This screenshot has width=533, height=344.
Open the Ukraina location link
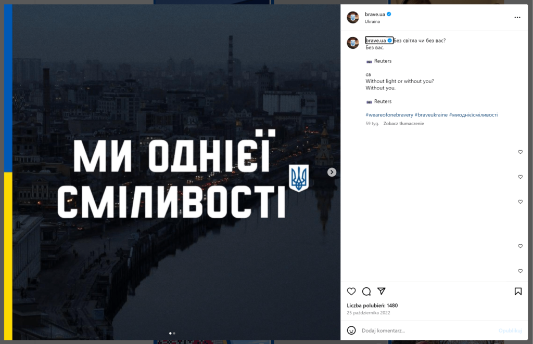pyautogui.click(x=372, y=21)
